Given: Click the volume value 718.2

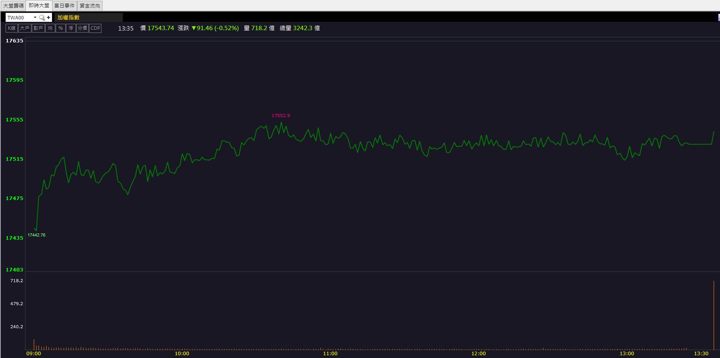Looking at the screenshot, I should [259, 28].
